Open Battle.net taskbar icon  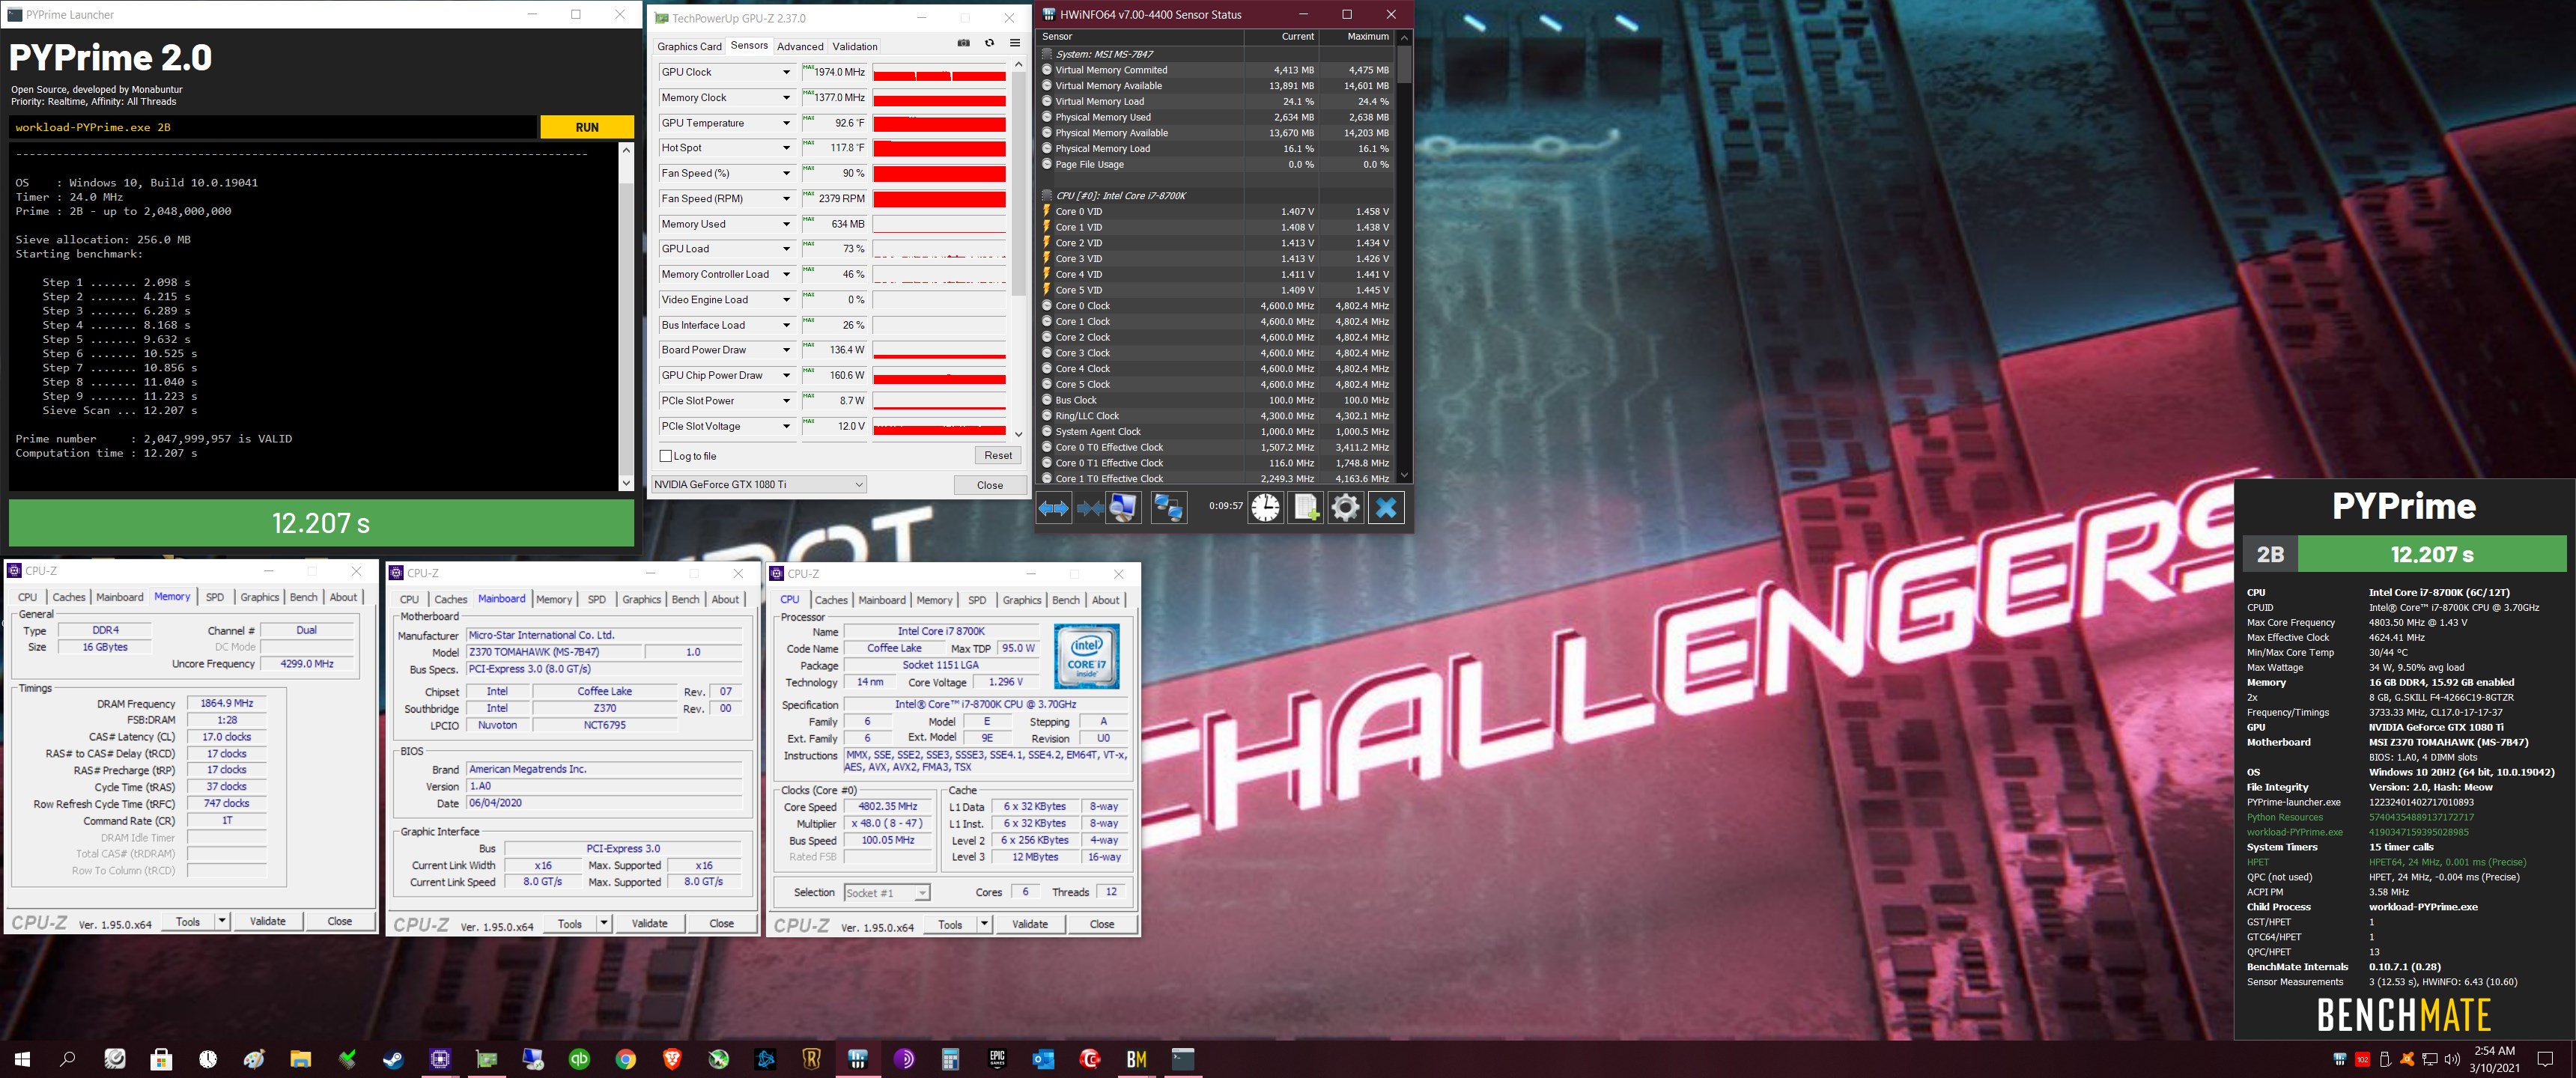765,1058
